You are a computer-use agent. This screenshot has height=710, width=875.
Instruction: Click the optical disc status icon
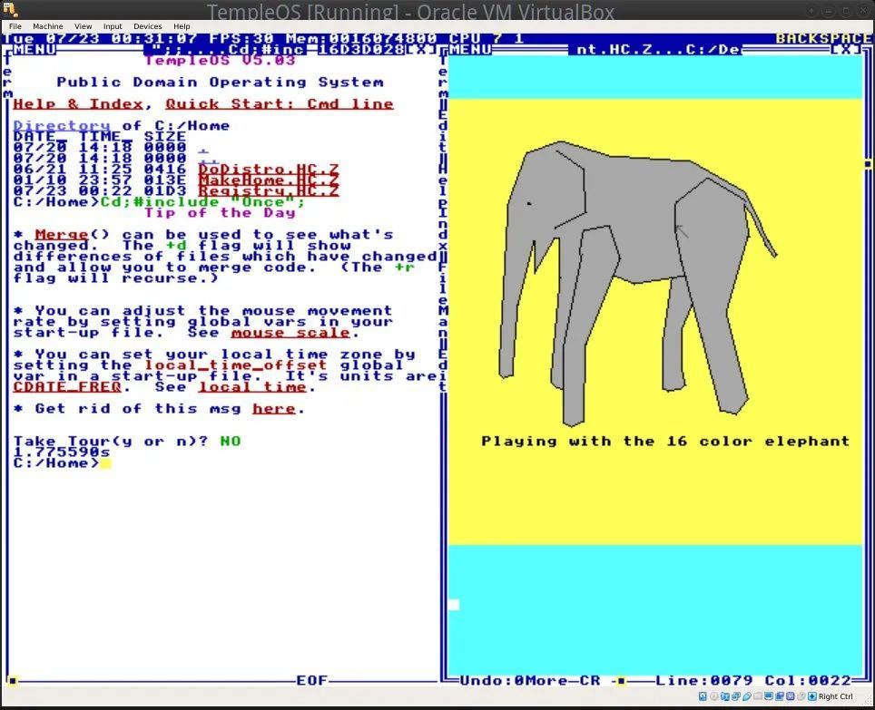coord(714,696)
